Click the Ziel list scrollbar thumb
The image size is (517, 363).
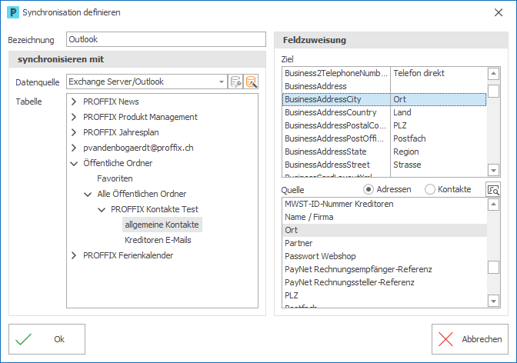tap(493, 91)
